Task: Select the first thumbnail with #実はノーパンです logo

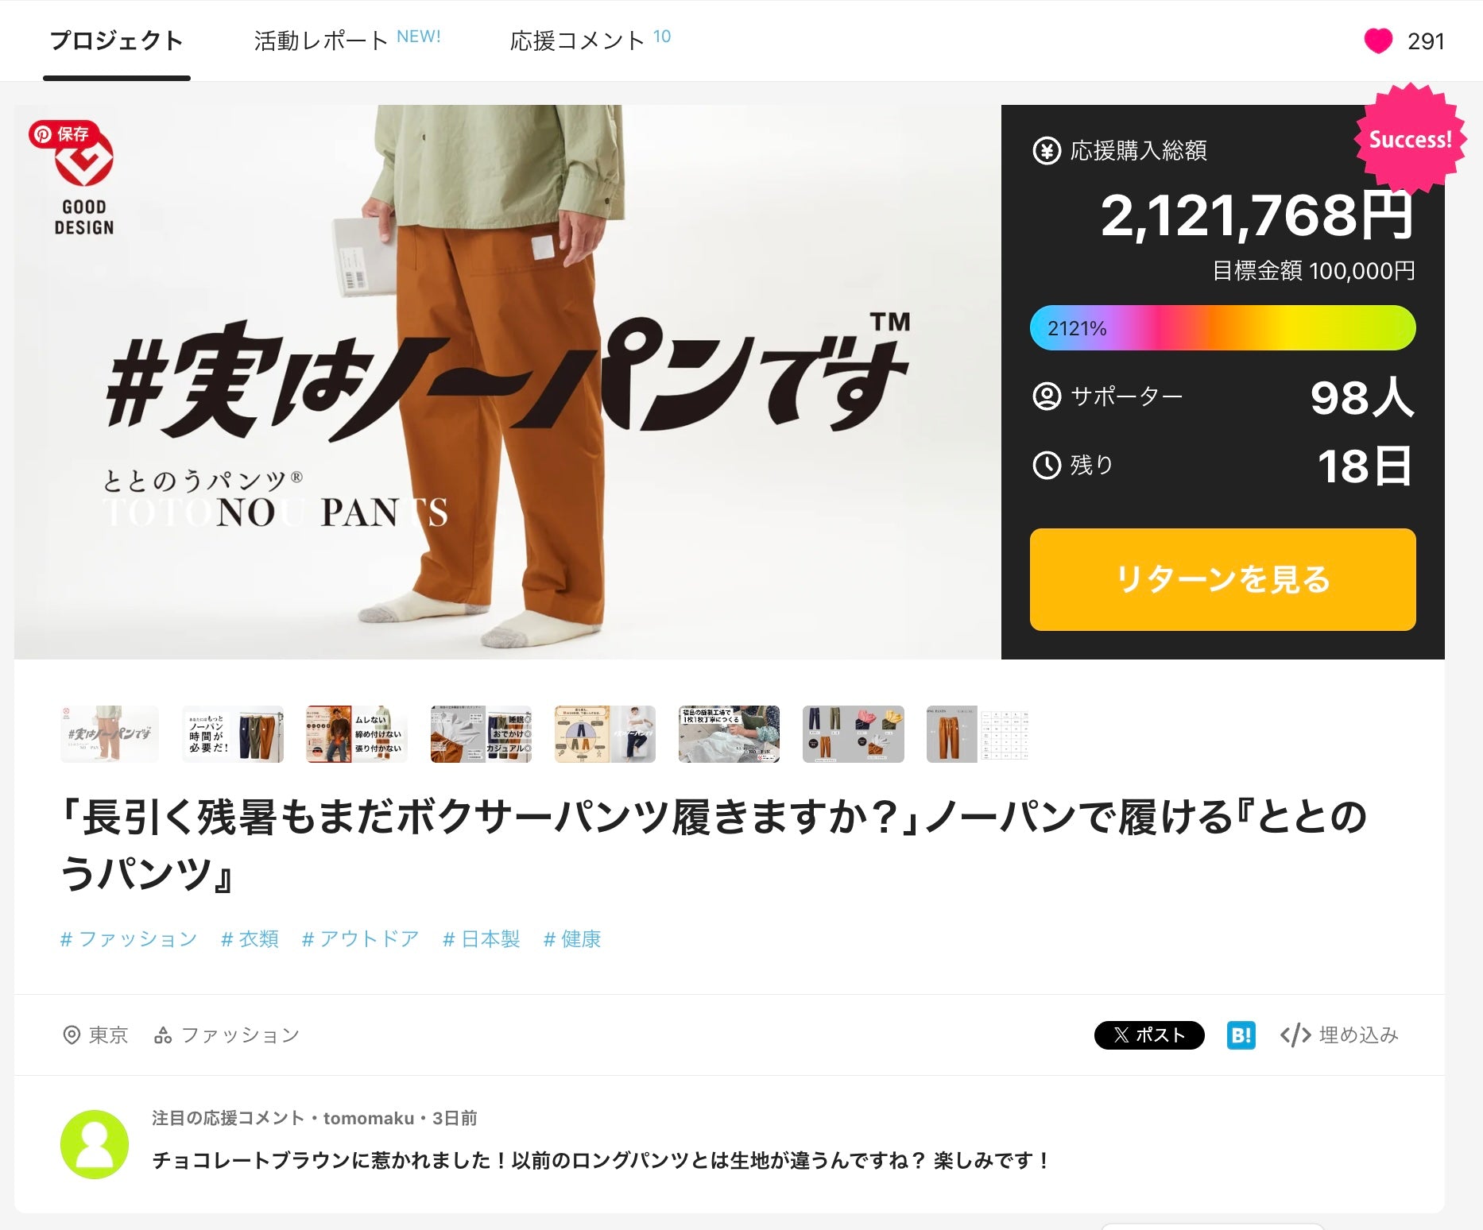Action: coord(110,734)
